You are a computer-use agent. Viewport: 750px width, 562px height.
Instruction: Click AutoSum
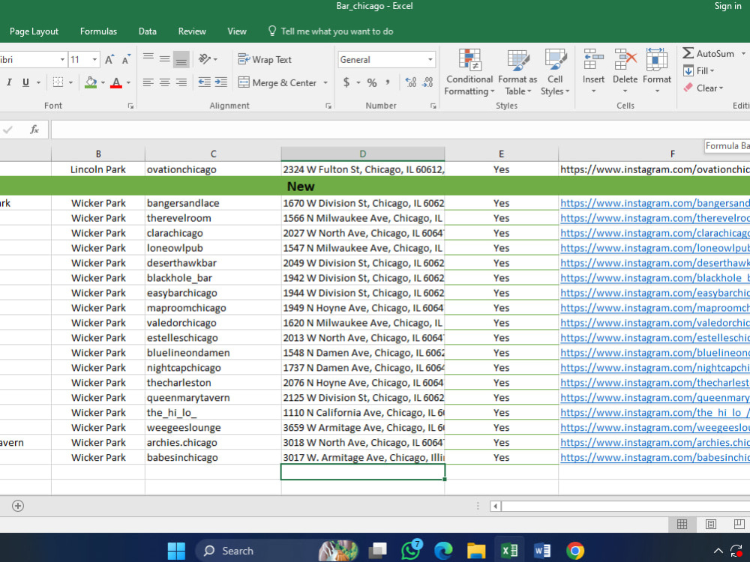[709, 53]
